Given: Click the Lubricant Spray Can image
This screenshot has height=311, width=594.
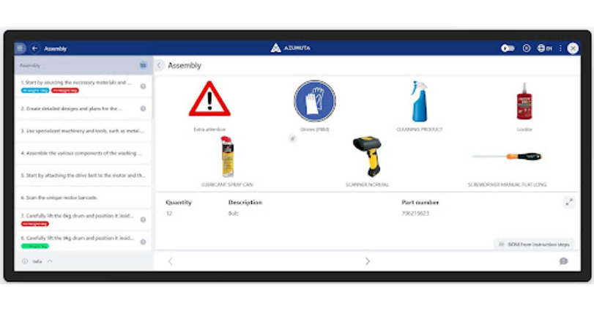Looking at the screenshot, I should 226,157.
